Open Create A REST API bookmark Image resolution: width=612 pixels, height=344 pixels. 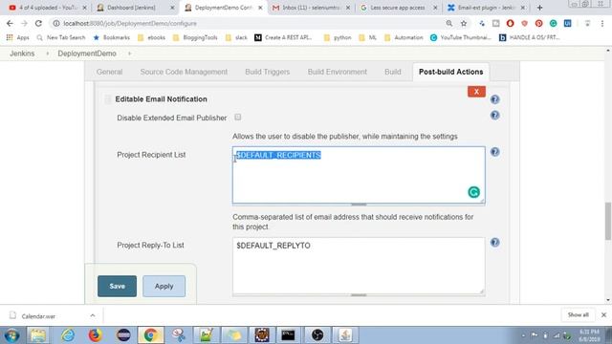pos(284,37)
